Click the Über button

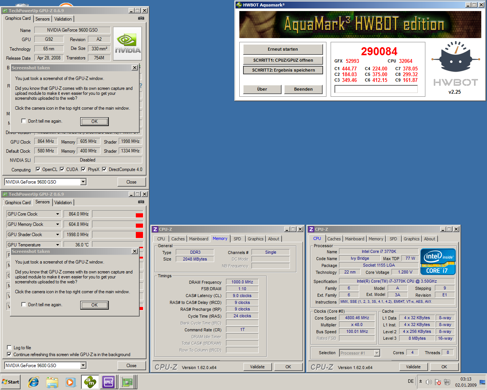[262, 89]
